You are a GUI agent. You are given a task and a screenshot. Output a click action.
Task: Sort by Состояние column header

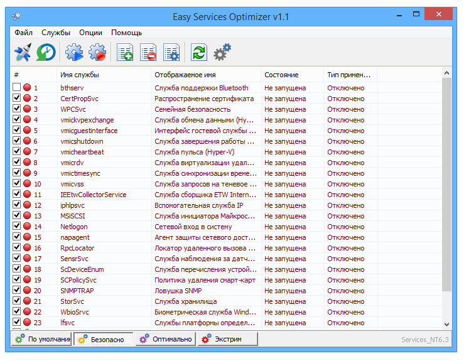pos(293,75)
